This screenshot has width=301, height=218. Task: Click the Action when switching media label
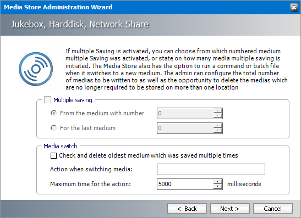pos(91,169)
